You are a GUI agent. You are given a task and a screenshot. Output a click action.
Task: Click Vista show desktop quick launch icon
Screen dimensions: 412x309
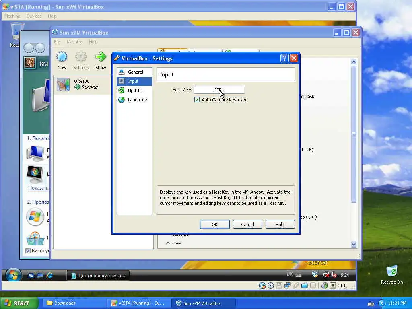pos(40,275)
